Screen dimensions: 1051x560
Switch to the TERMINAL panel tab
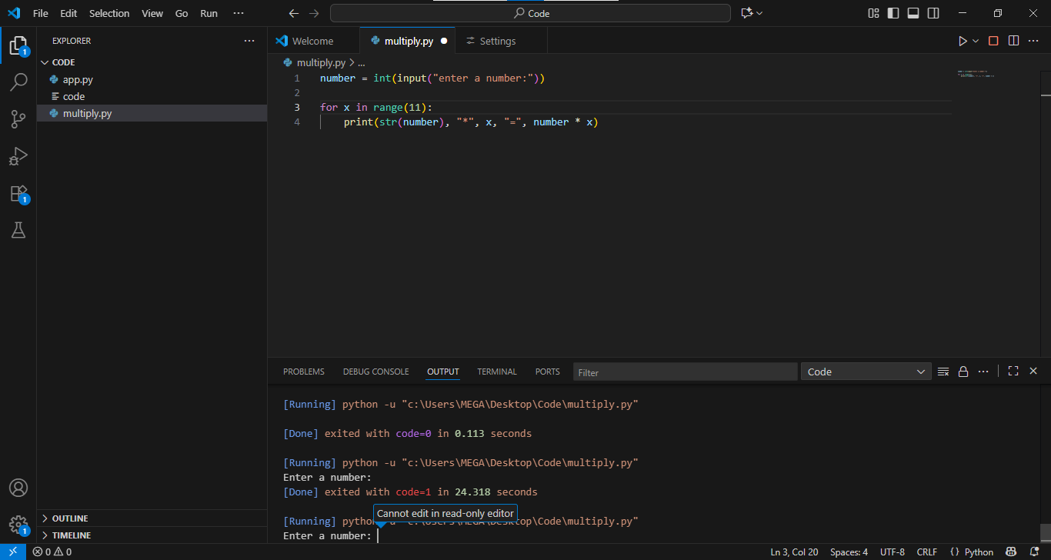click(496, 372)
